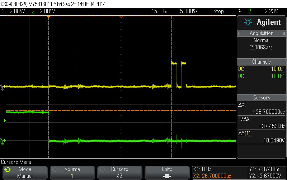Image resolution: width=287 pixels, height=180 pixels.
Task: Click the X2: 26.700000us readout
Action: tap(212, 176)
